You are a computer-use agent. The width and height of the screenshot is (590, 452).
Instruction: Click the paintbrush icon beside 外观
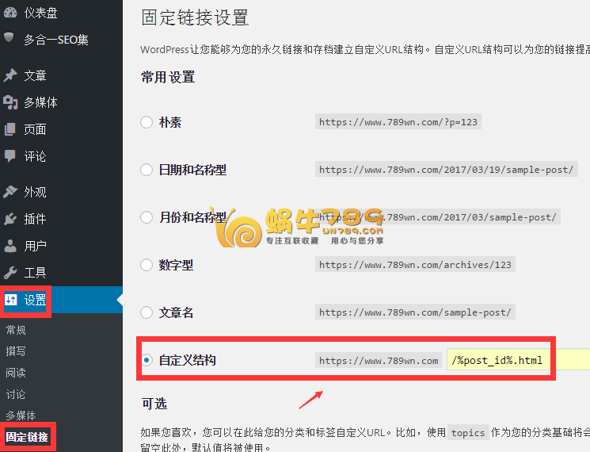(x=10, y=192)
